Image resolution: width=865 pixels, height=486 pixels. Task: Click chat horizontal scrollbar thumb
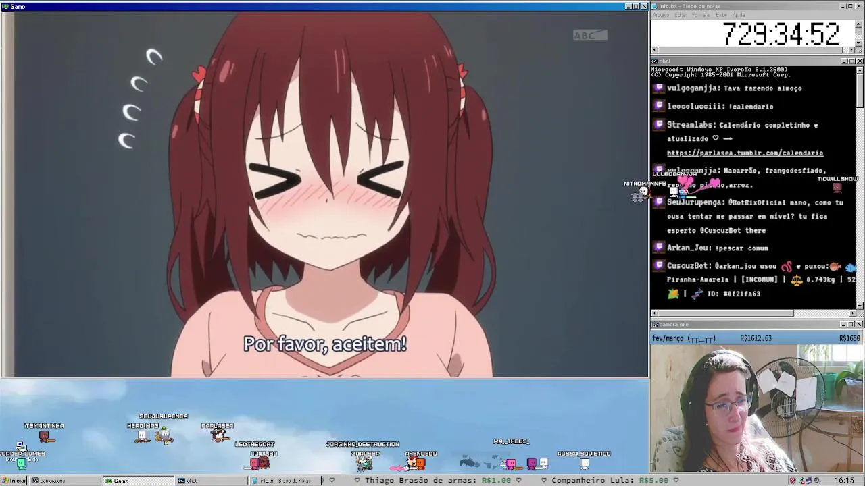[x=725, y=313]
